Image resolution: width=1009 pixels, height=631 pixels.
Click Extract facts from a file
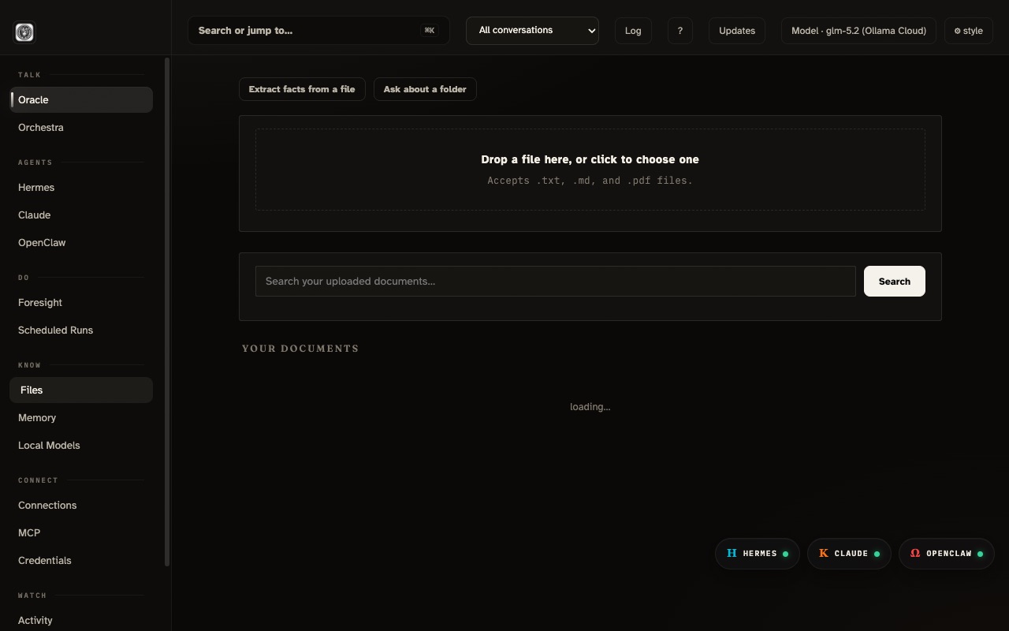pos(302,89)
